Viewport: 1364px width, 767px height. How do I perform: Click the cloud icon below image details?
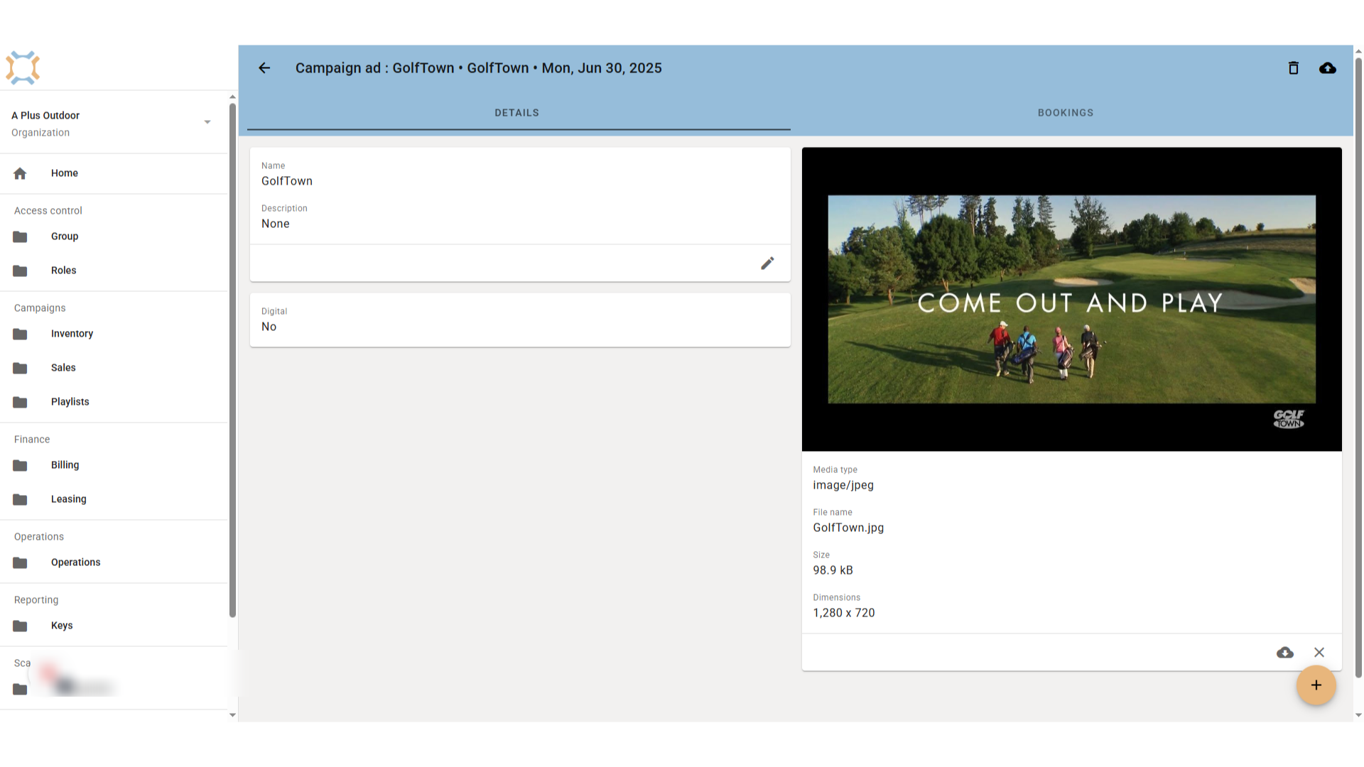pyautogui.click(x=1285, y=653)
